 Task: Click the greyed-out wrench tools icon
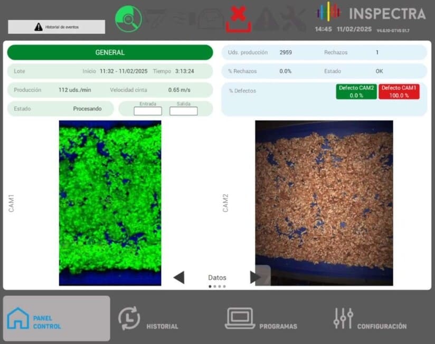tap(293, 20)
